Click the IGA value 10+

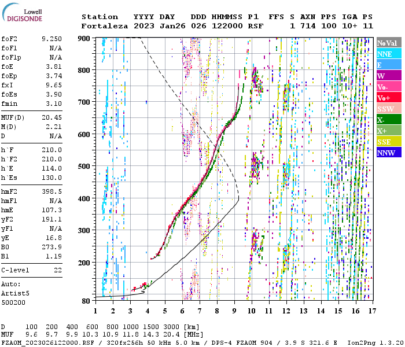349,26
